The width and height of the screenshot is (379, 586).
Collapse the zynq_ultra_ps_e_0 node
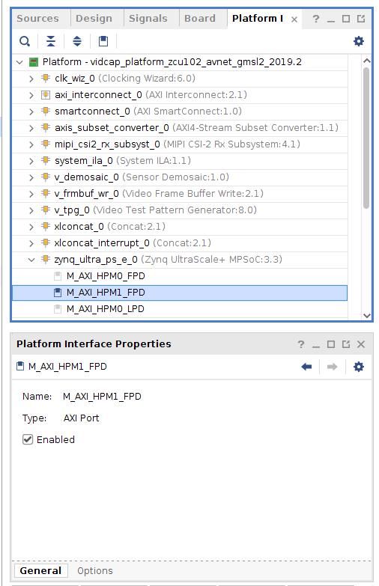tap(31, 260)
